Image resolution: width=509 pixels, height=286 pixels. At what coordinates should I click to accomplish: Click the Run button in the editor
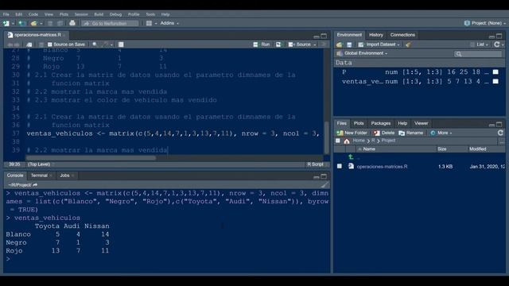pyautogui.click(x=262, y=44)
